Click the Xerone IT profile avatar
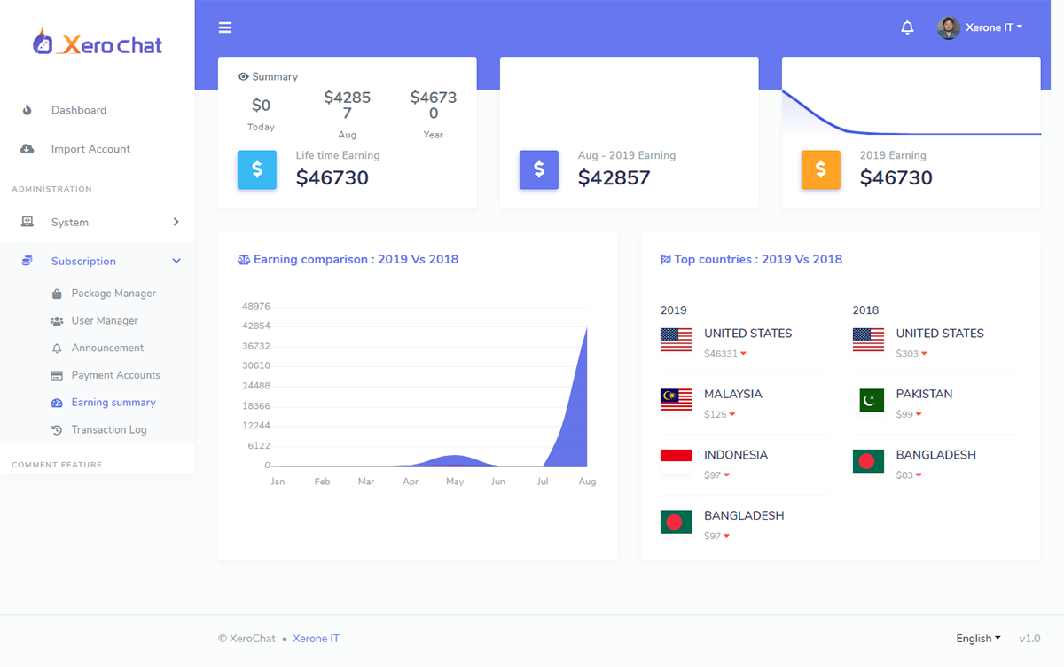Image resolution: width=1064 pixels, height=667 pixels. point(949,27)
